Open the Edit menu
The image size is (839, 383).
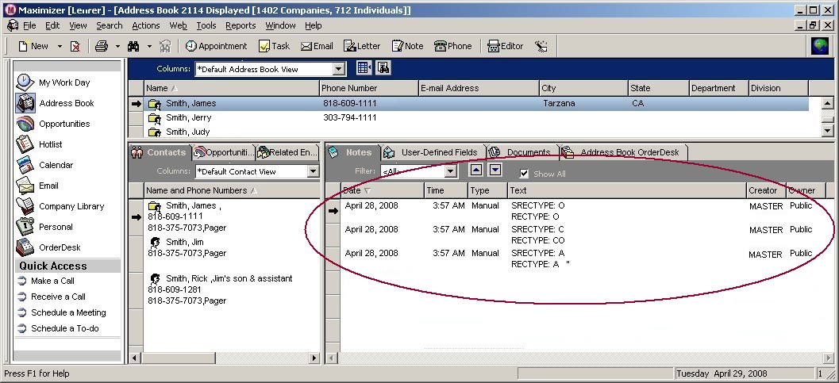coord(52,25)
